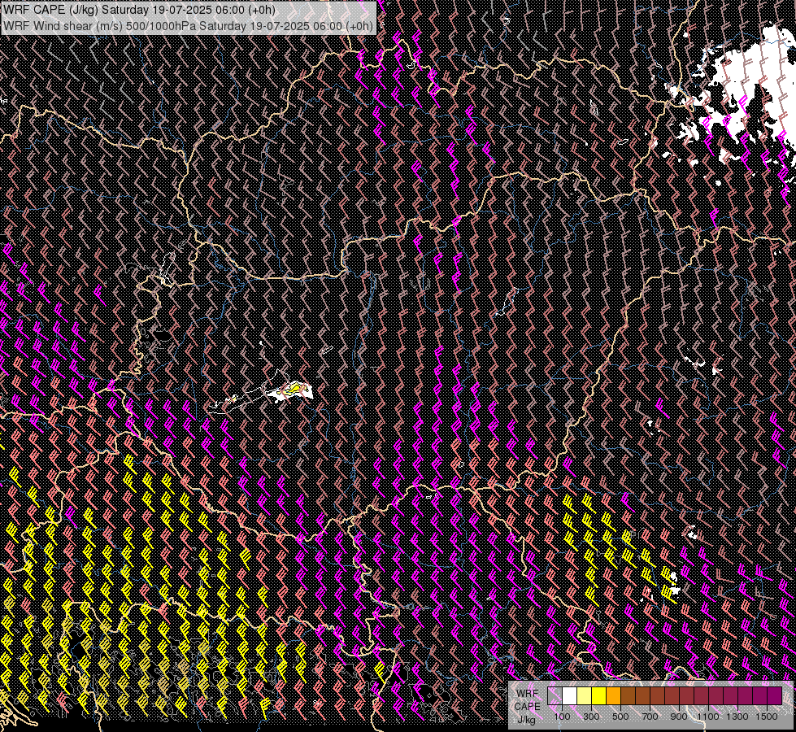Select the orange legend swatch

pyautogui.click(x=613, y=696)
